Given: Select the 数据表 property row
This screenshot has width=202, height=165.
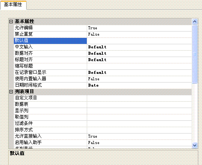Looking at the screenshot, I should coord(102,105).
